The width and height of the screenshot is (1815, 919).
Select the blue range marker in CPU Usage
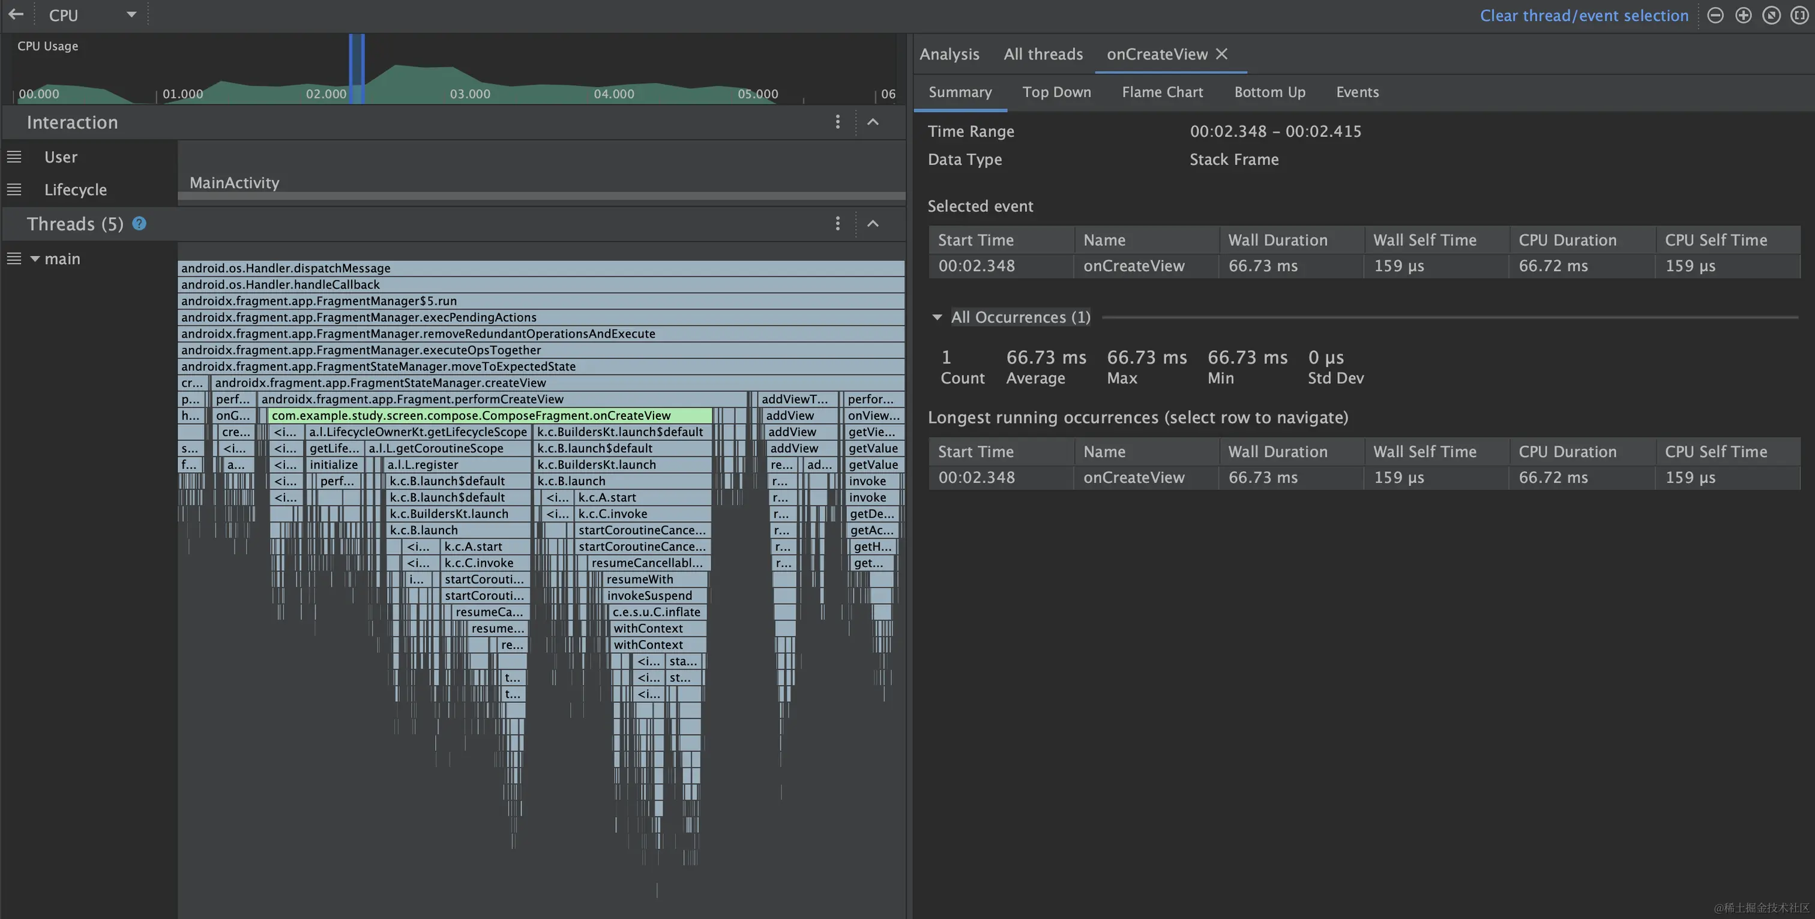pyautogui.click(x=357, y=68)
